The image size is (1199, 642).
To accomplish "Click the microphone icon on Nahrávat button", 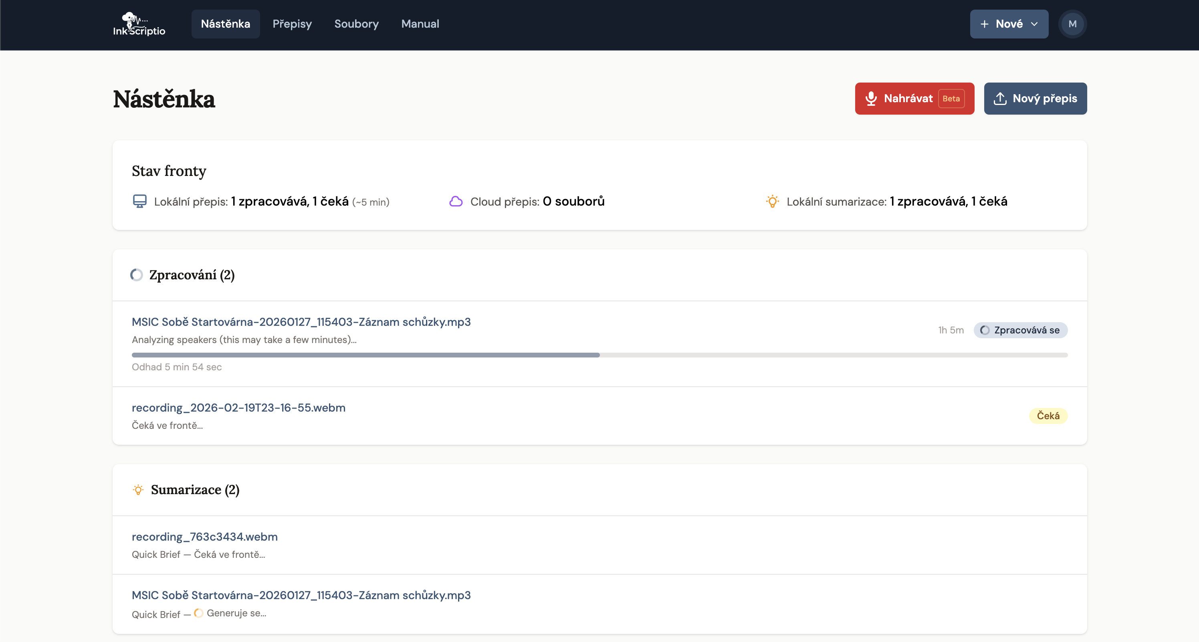I will 870,98.
